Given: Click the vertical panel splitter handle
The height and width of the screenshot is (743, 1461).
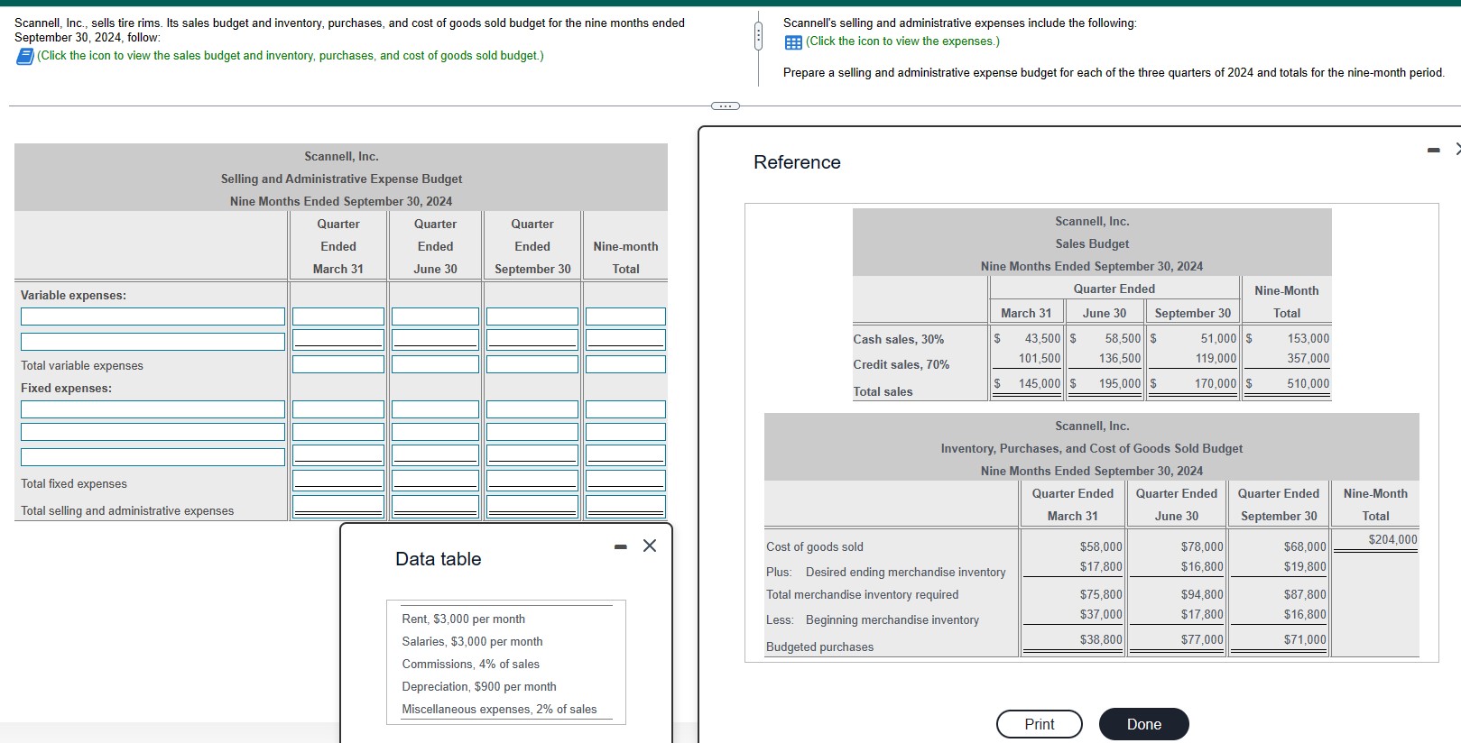Looking at the screenshot, I should tap(758, 36).
